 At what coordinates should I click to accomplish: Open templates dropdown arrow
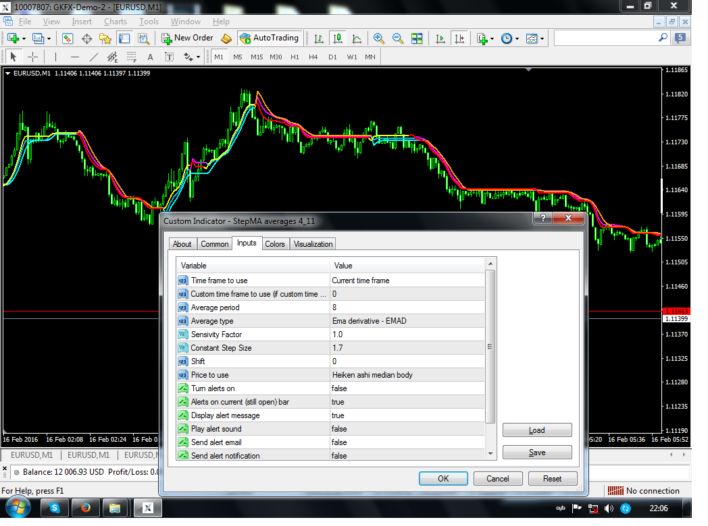[x=542, y=39]
